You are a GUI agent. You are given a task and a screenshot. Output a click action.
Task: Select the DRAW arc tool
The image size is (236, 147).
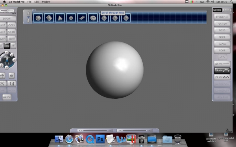click(222, 71)
